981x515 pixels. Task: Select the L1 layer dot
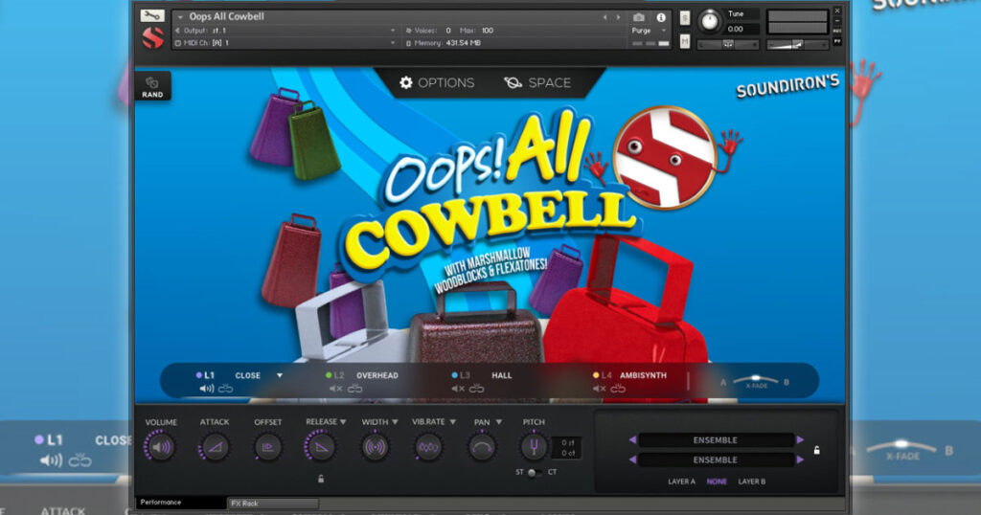tap(199, 375)
